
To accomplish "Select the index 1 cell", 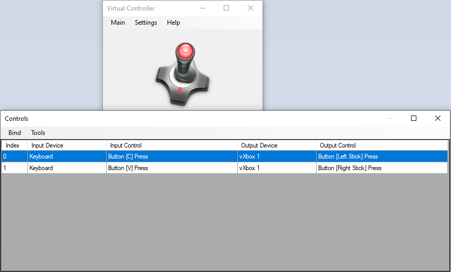I will 14,168.
